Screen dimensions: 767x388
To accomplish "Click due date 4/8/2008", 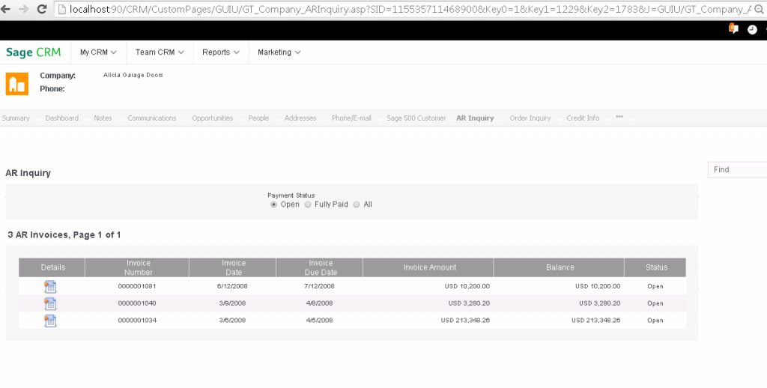I will tap(319, 303).
